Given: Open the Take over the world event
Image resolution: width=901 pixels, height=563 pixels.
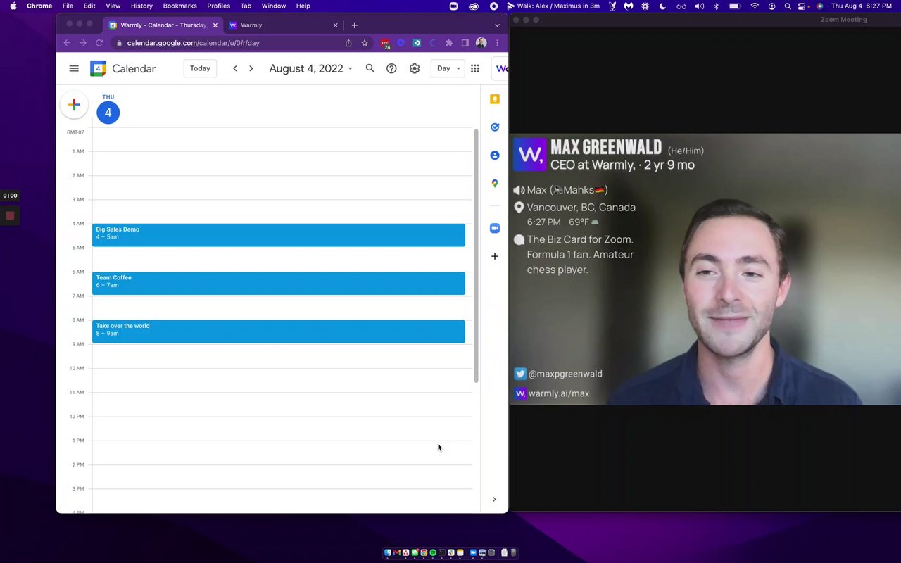Looking at the screenshot, I should [279, 331].
